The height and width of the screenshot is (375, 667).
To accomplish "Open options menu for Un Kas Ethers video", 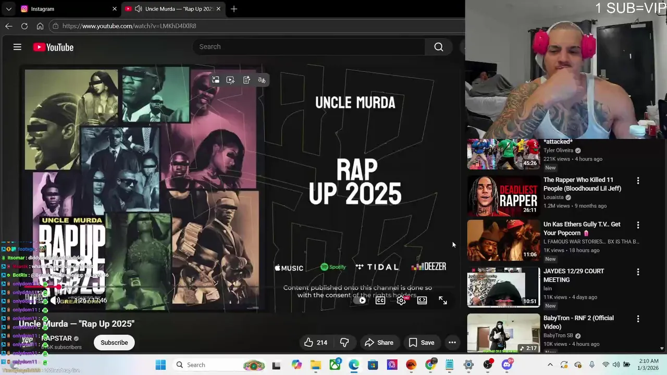I will click(x=638, y=225).
